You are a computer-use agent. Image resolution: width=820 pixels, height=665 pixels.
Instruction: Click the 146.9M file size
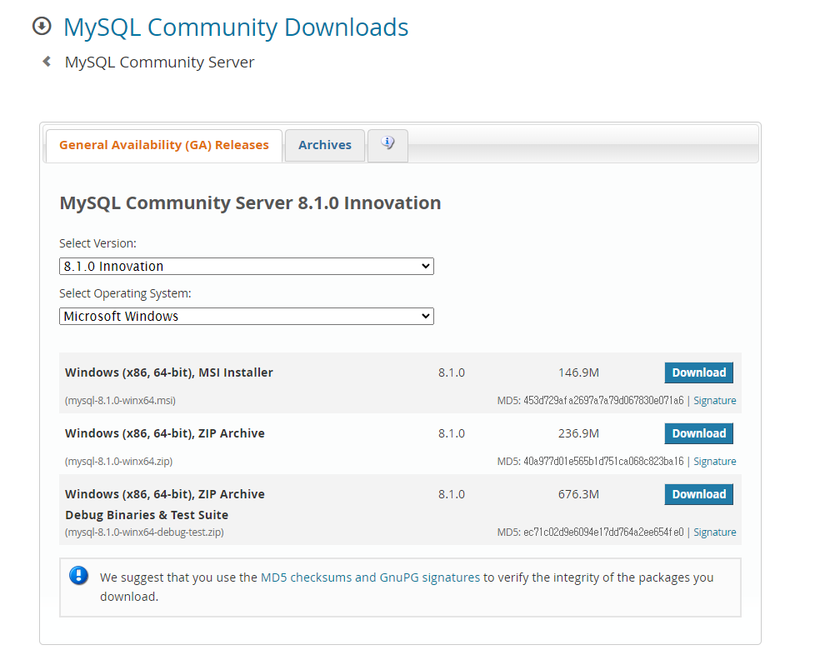(578, 372)
